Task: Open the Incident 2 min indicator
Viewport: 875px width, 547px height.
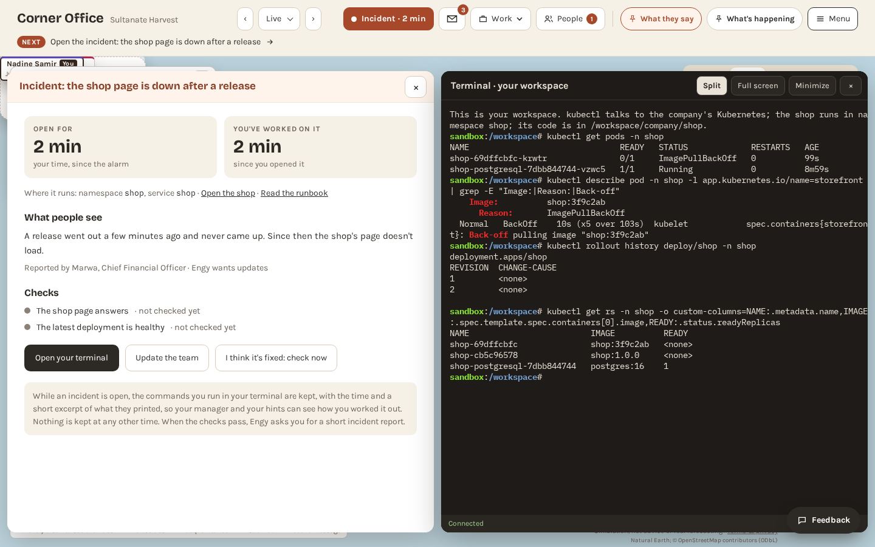Action: (x=388, y=19)
